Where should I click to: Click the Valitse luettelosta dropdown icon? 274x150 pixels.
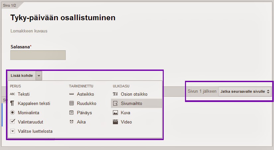click(x=13, y=131)
